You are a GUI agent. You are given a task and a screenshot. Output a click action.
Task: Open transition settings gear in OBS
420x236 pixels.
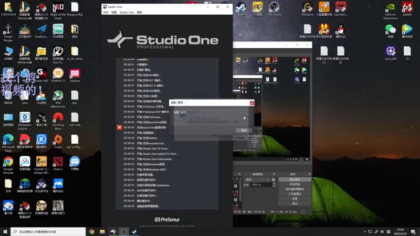pos(273,179)
